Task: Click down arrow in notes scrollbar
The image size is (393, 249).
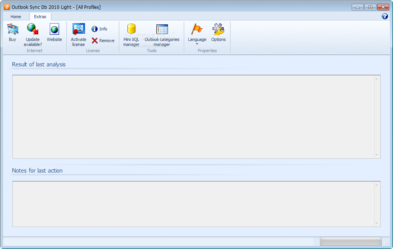Action: (x=376, y=223)
